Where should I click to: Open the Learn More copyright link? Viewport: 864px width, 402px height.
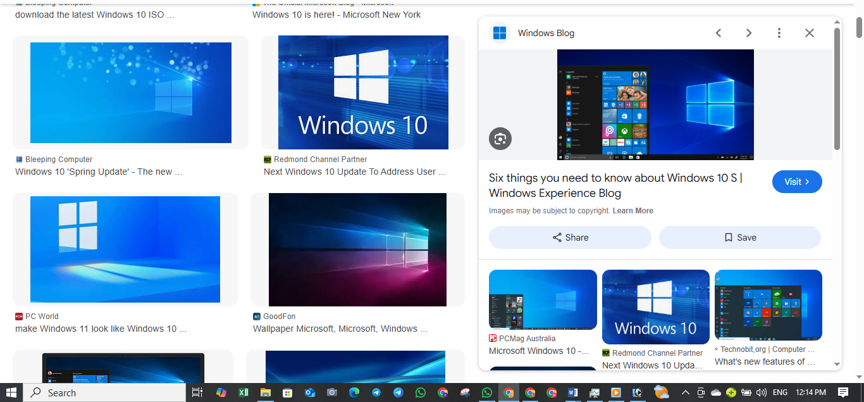[x=633, y=211]
